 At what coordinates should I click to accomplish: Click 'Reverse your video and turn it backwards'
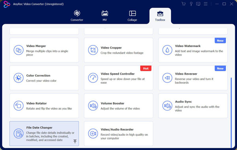[194, 81]
